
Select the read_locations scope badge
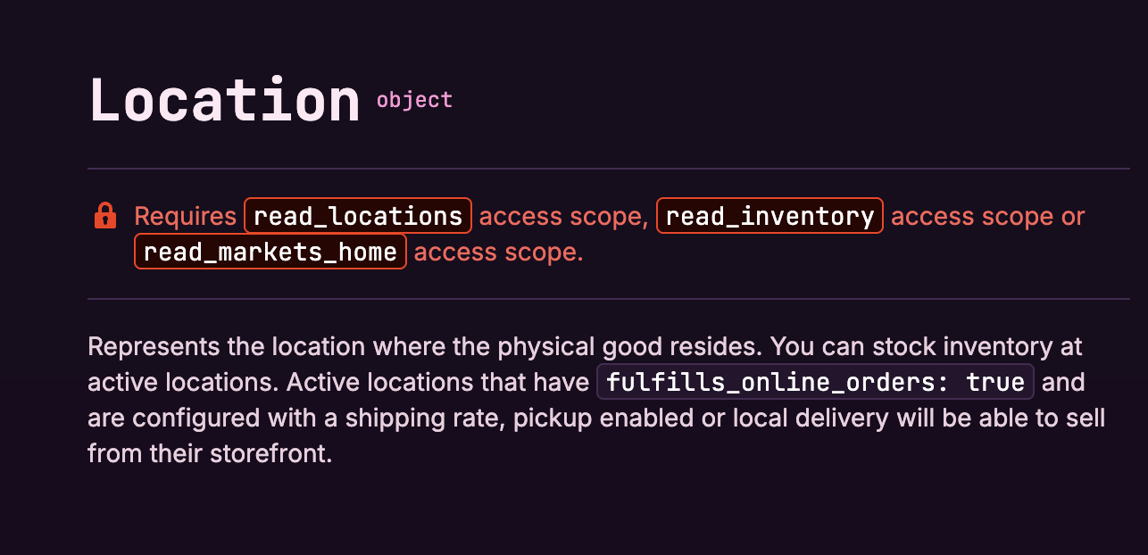[x=358, y=216]
